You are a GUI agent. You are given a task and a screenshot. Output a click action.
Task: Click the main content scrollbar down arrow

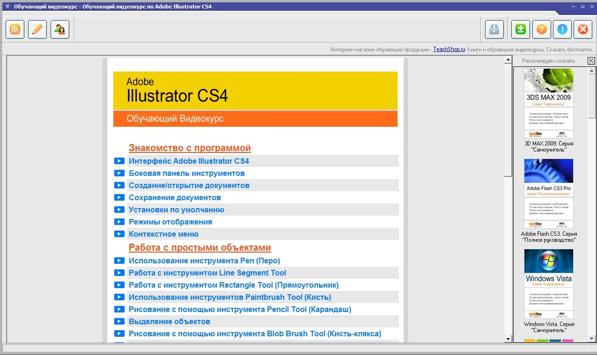tap(508, 339)
